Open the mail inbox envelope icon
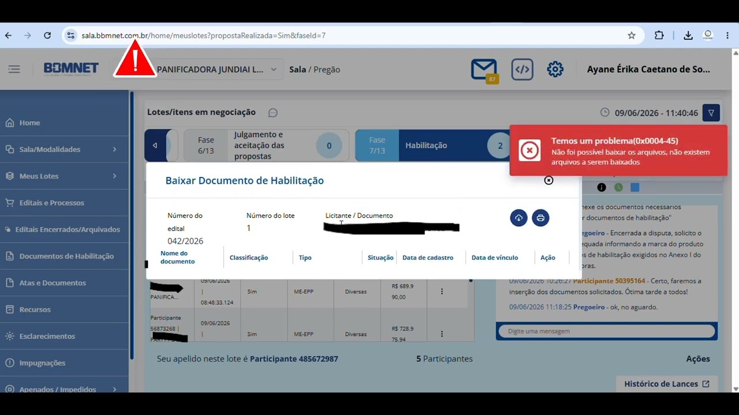The width and height of the screenshot is (739, 415). tap(484, 69)
